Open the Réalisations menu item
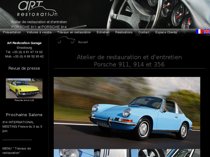210x157 pixels. (x=124, y=32)
